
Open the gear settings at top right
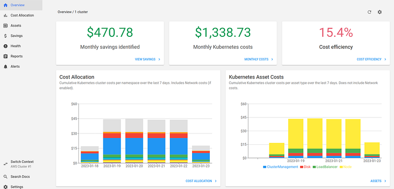pyautogui.click(x=380, y=12)
